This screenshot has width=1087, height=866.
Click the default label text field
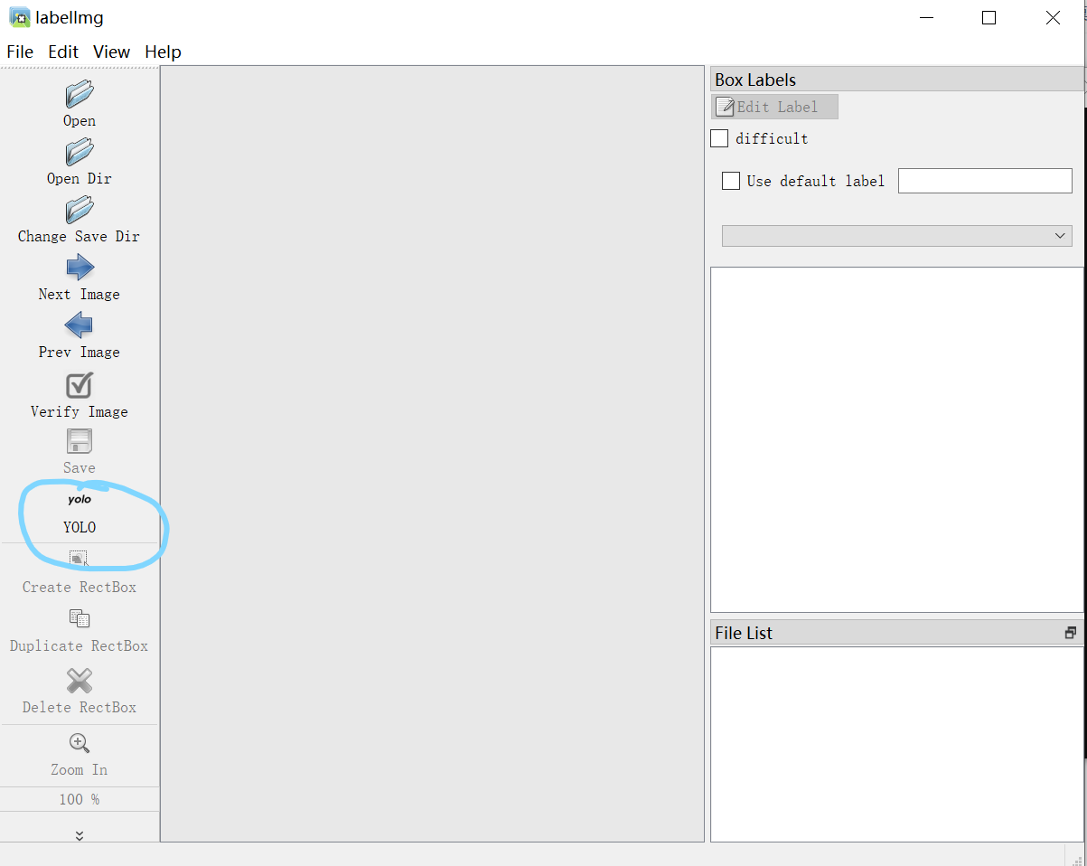coord(985,181)
